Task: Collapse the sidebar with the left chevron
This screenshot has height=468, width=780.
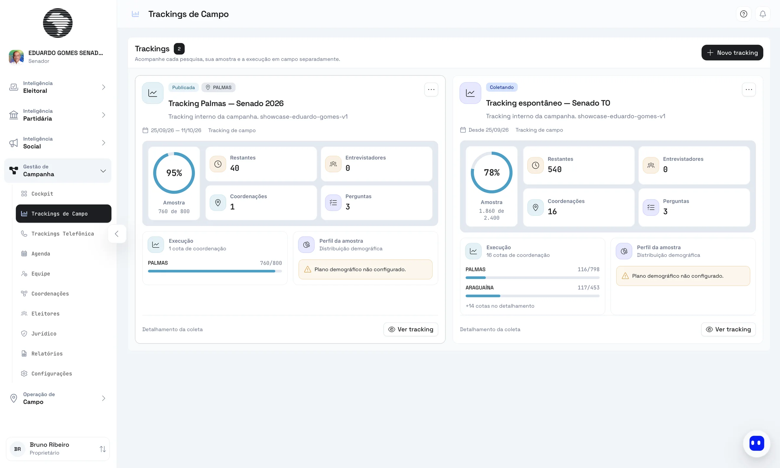Action: (117, 234)
